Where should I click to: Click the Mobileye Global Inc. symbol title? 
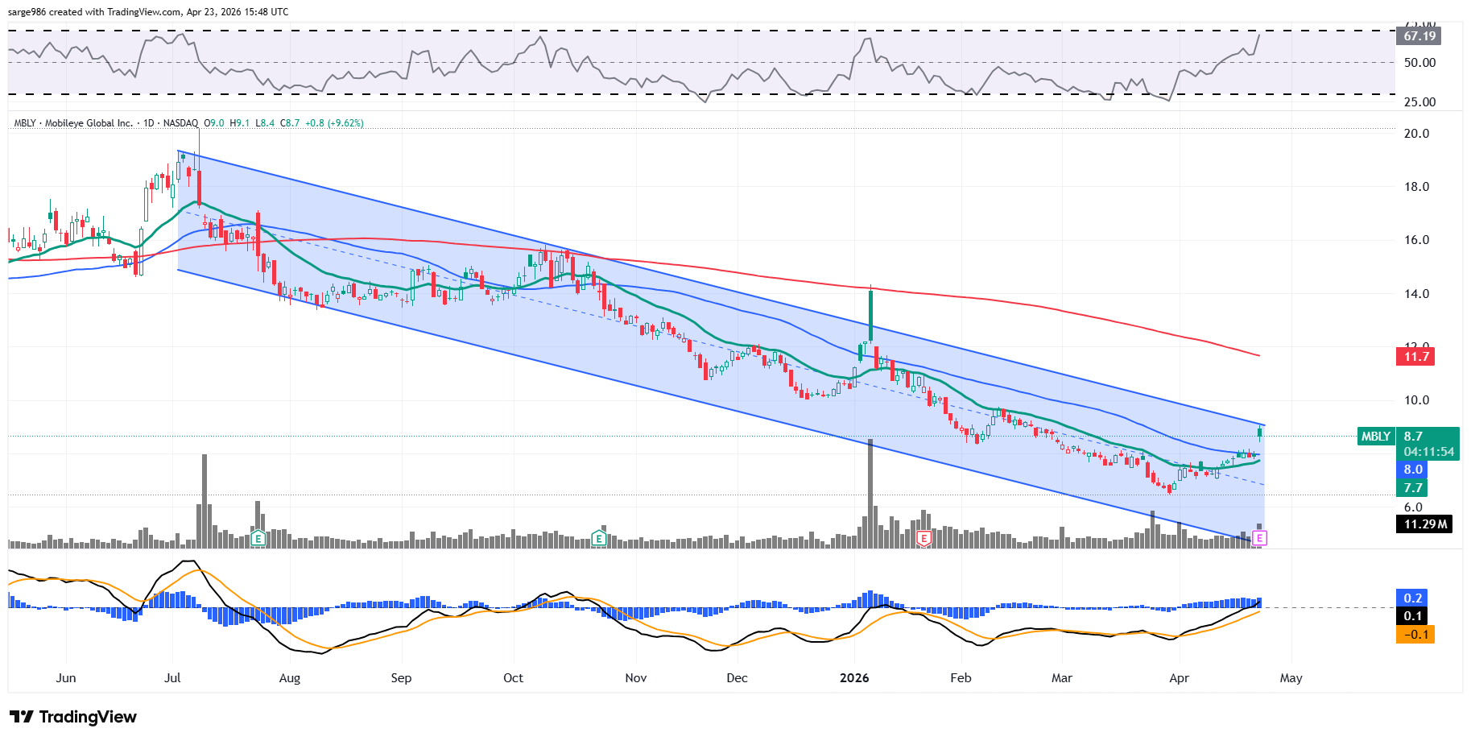click(x=89, y=123)
